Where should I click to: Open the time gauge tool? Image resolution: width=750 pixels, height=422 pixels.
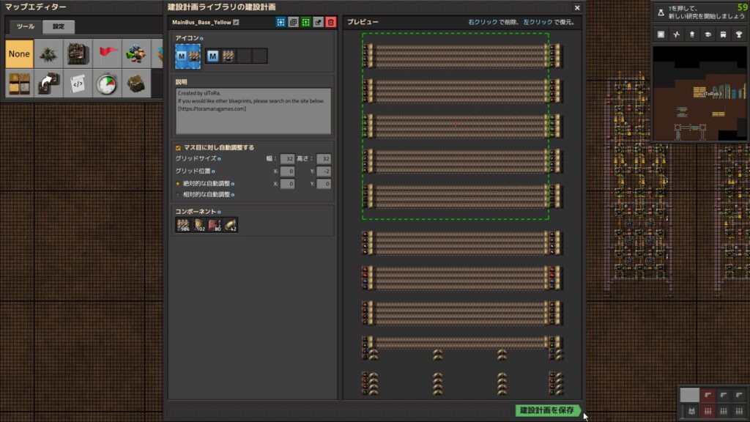(x=107, y=84)
